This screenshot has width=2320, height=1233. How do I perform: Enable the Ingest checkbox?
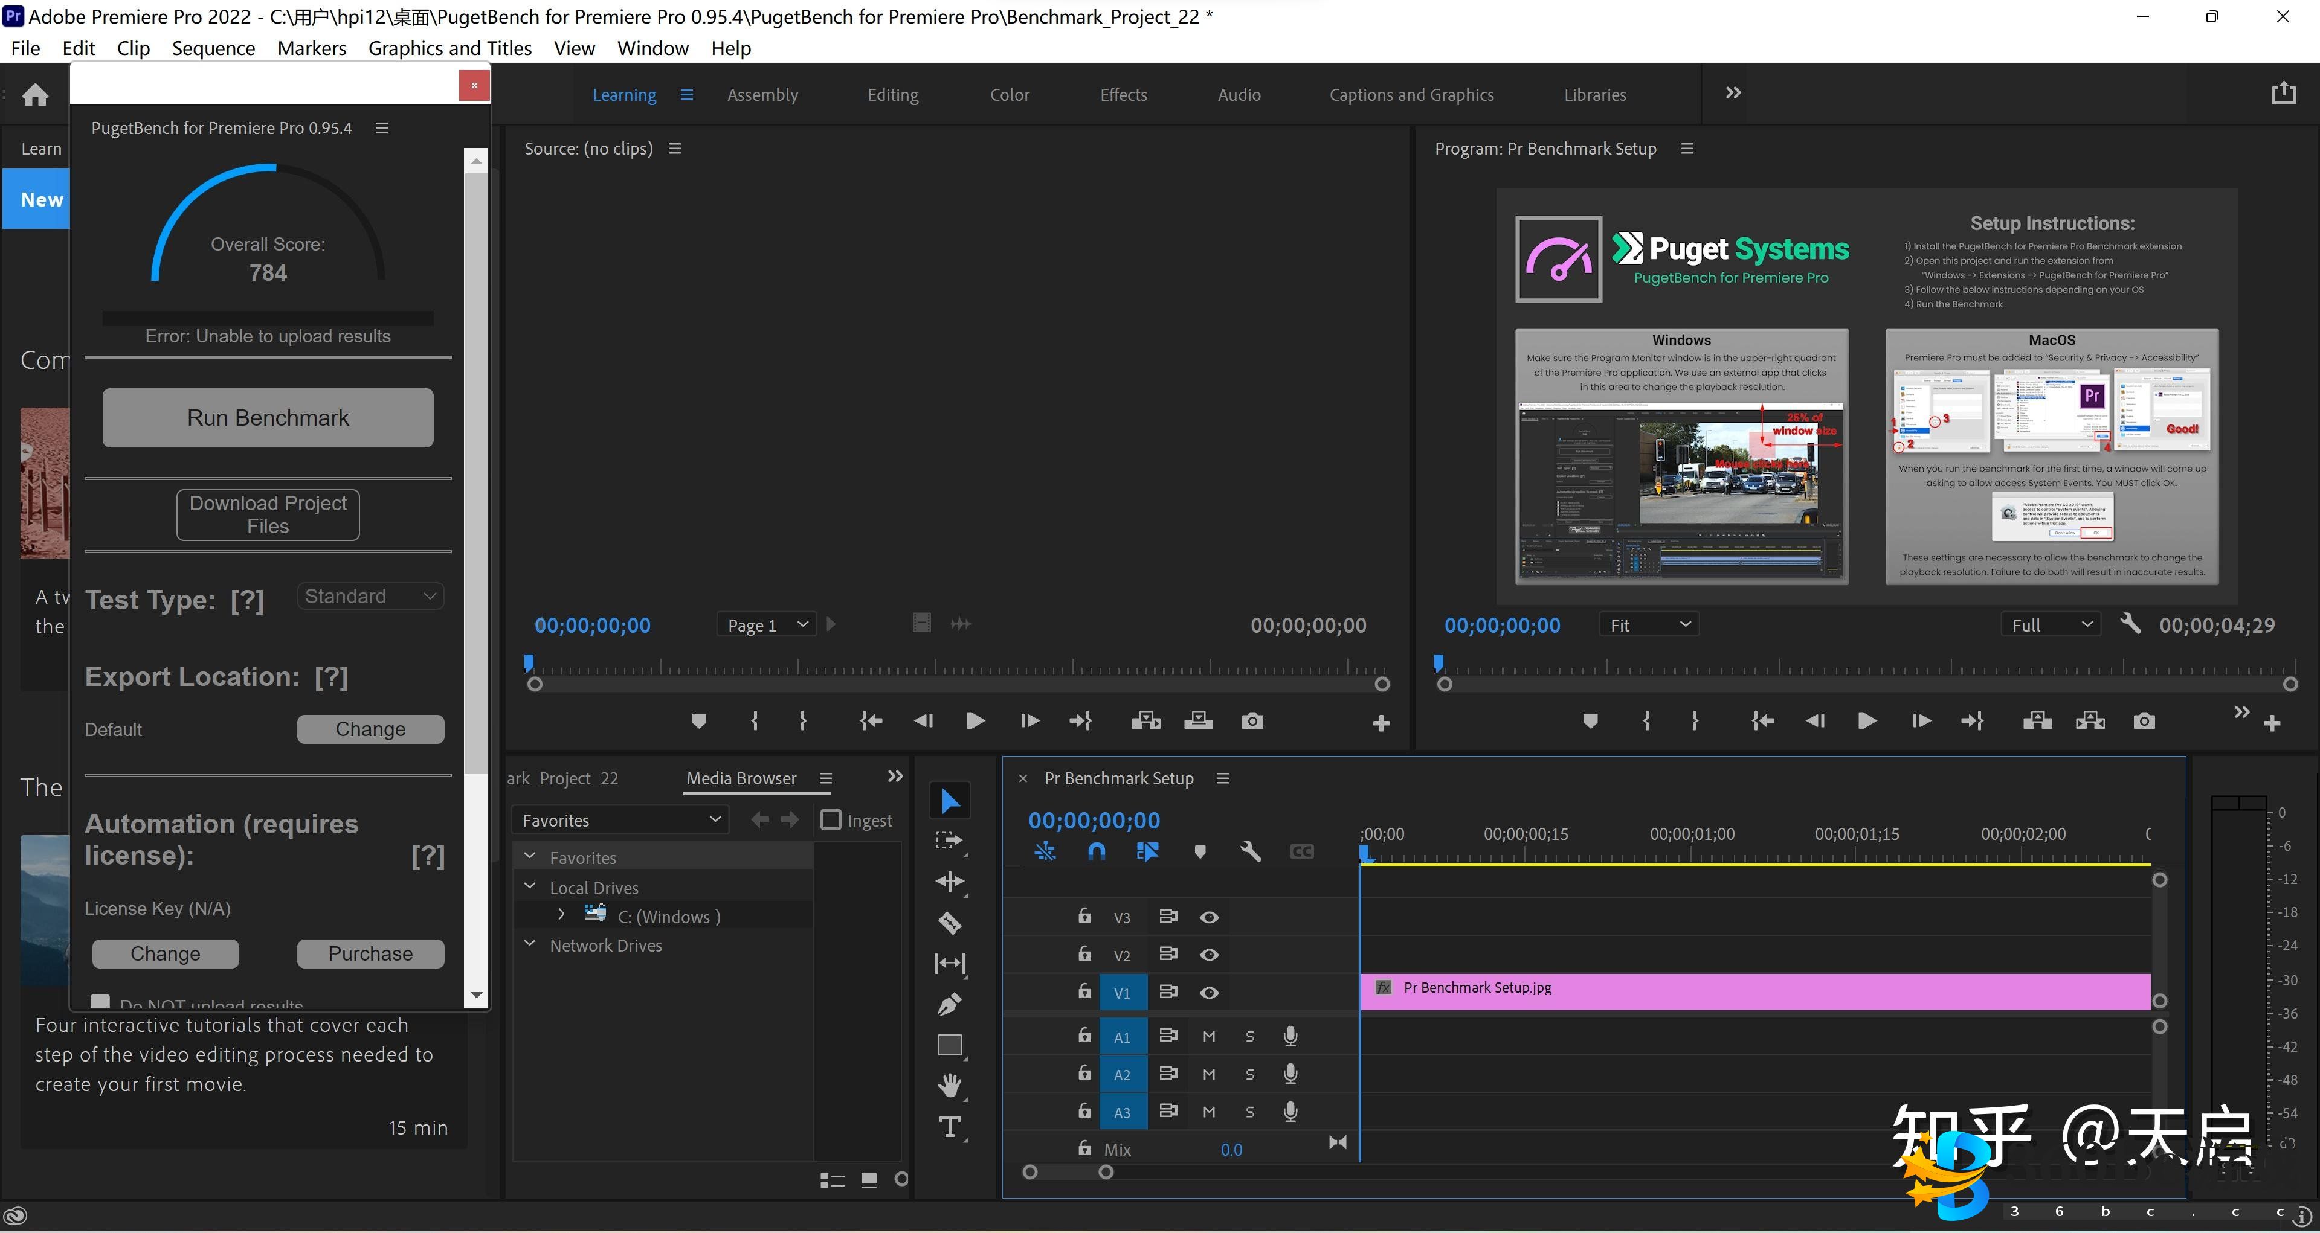[830, 820]
